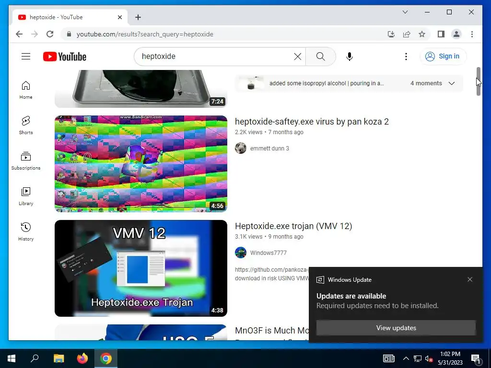Open Windows7777 channel name
This screenshot has width=491, height=368.
[x=269, y=253]
